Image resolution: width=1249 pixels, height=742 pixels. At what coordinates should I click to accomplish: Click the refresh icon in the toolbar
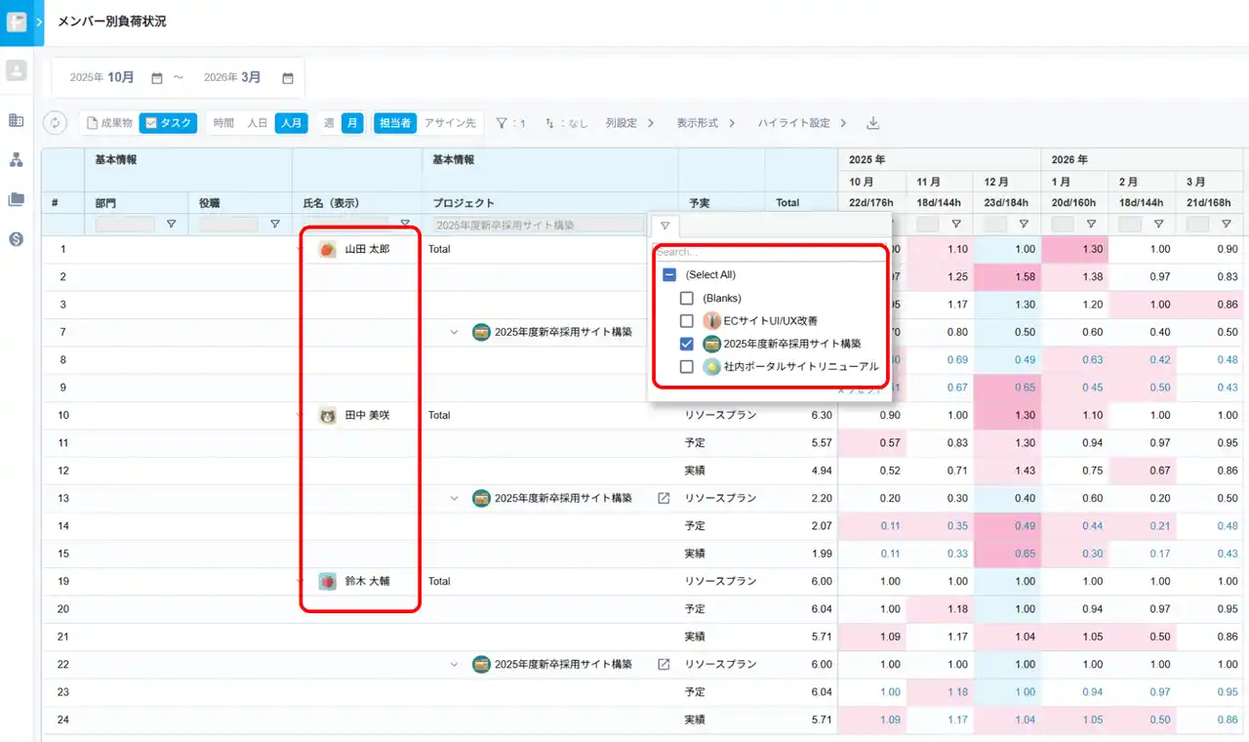click(55, 123)
